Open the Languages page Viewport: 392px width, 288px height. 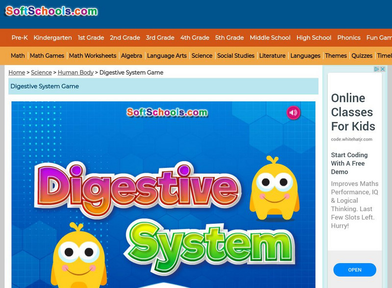point(305,55)
